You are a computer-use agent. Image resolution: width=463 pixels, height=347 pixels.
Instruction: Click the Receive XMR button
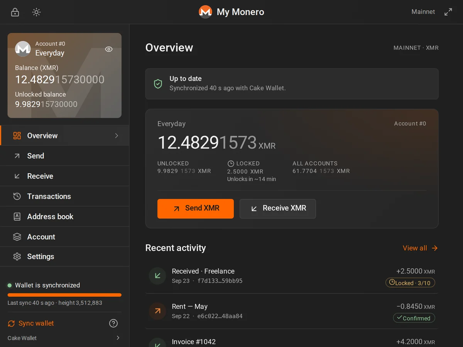point(278,209)
